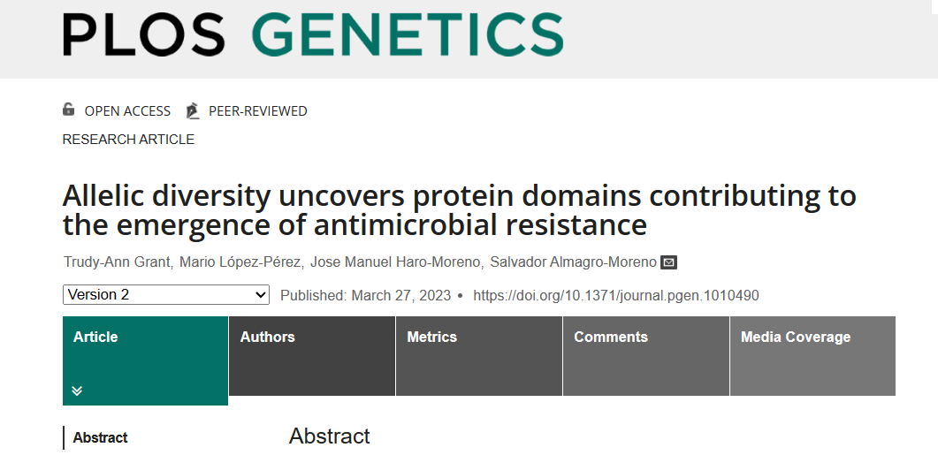
Task: Click author Salvador Almagro-Moreno
Action: (573, 262)
